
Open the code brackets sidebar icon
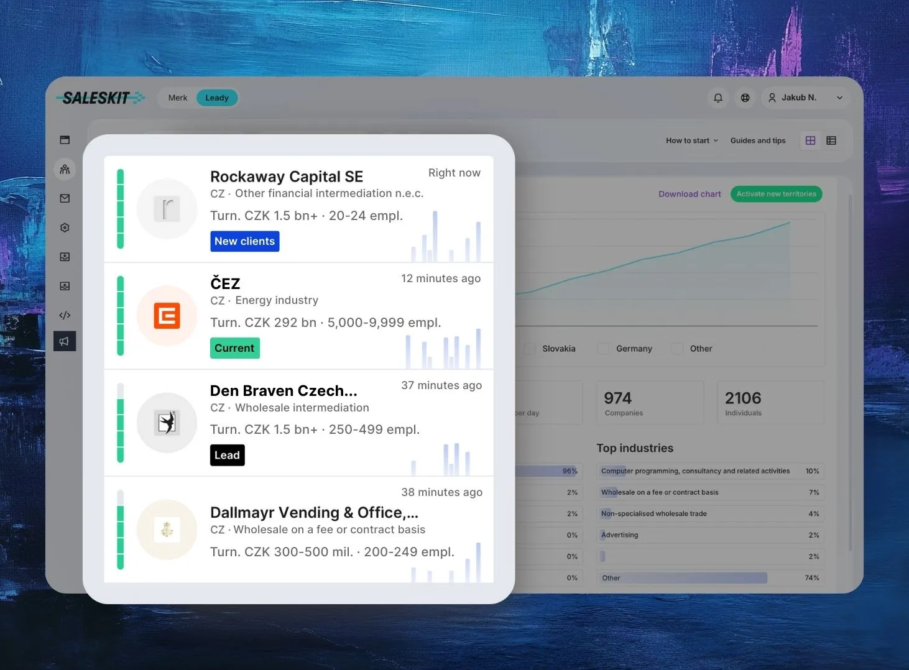point(65,315)
